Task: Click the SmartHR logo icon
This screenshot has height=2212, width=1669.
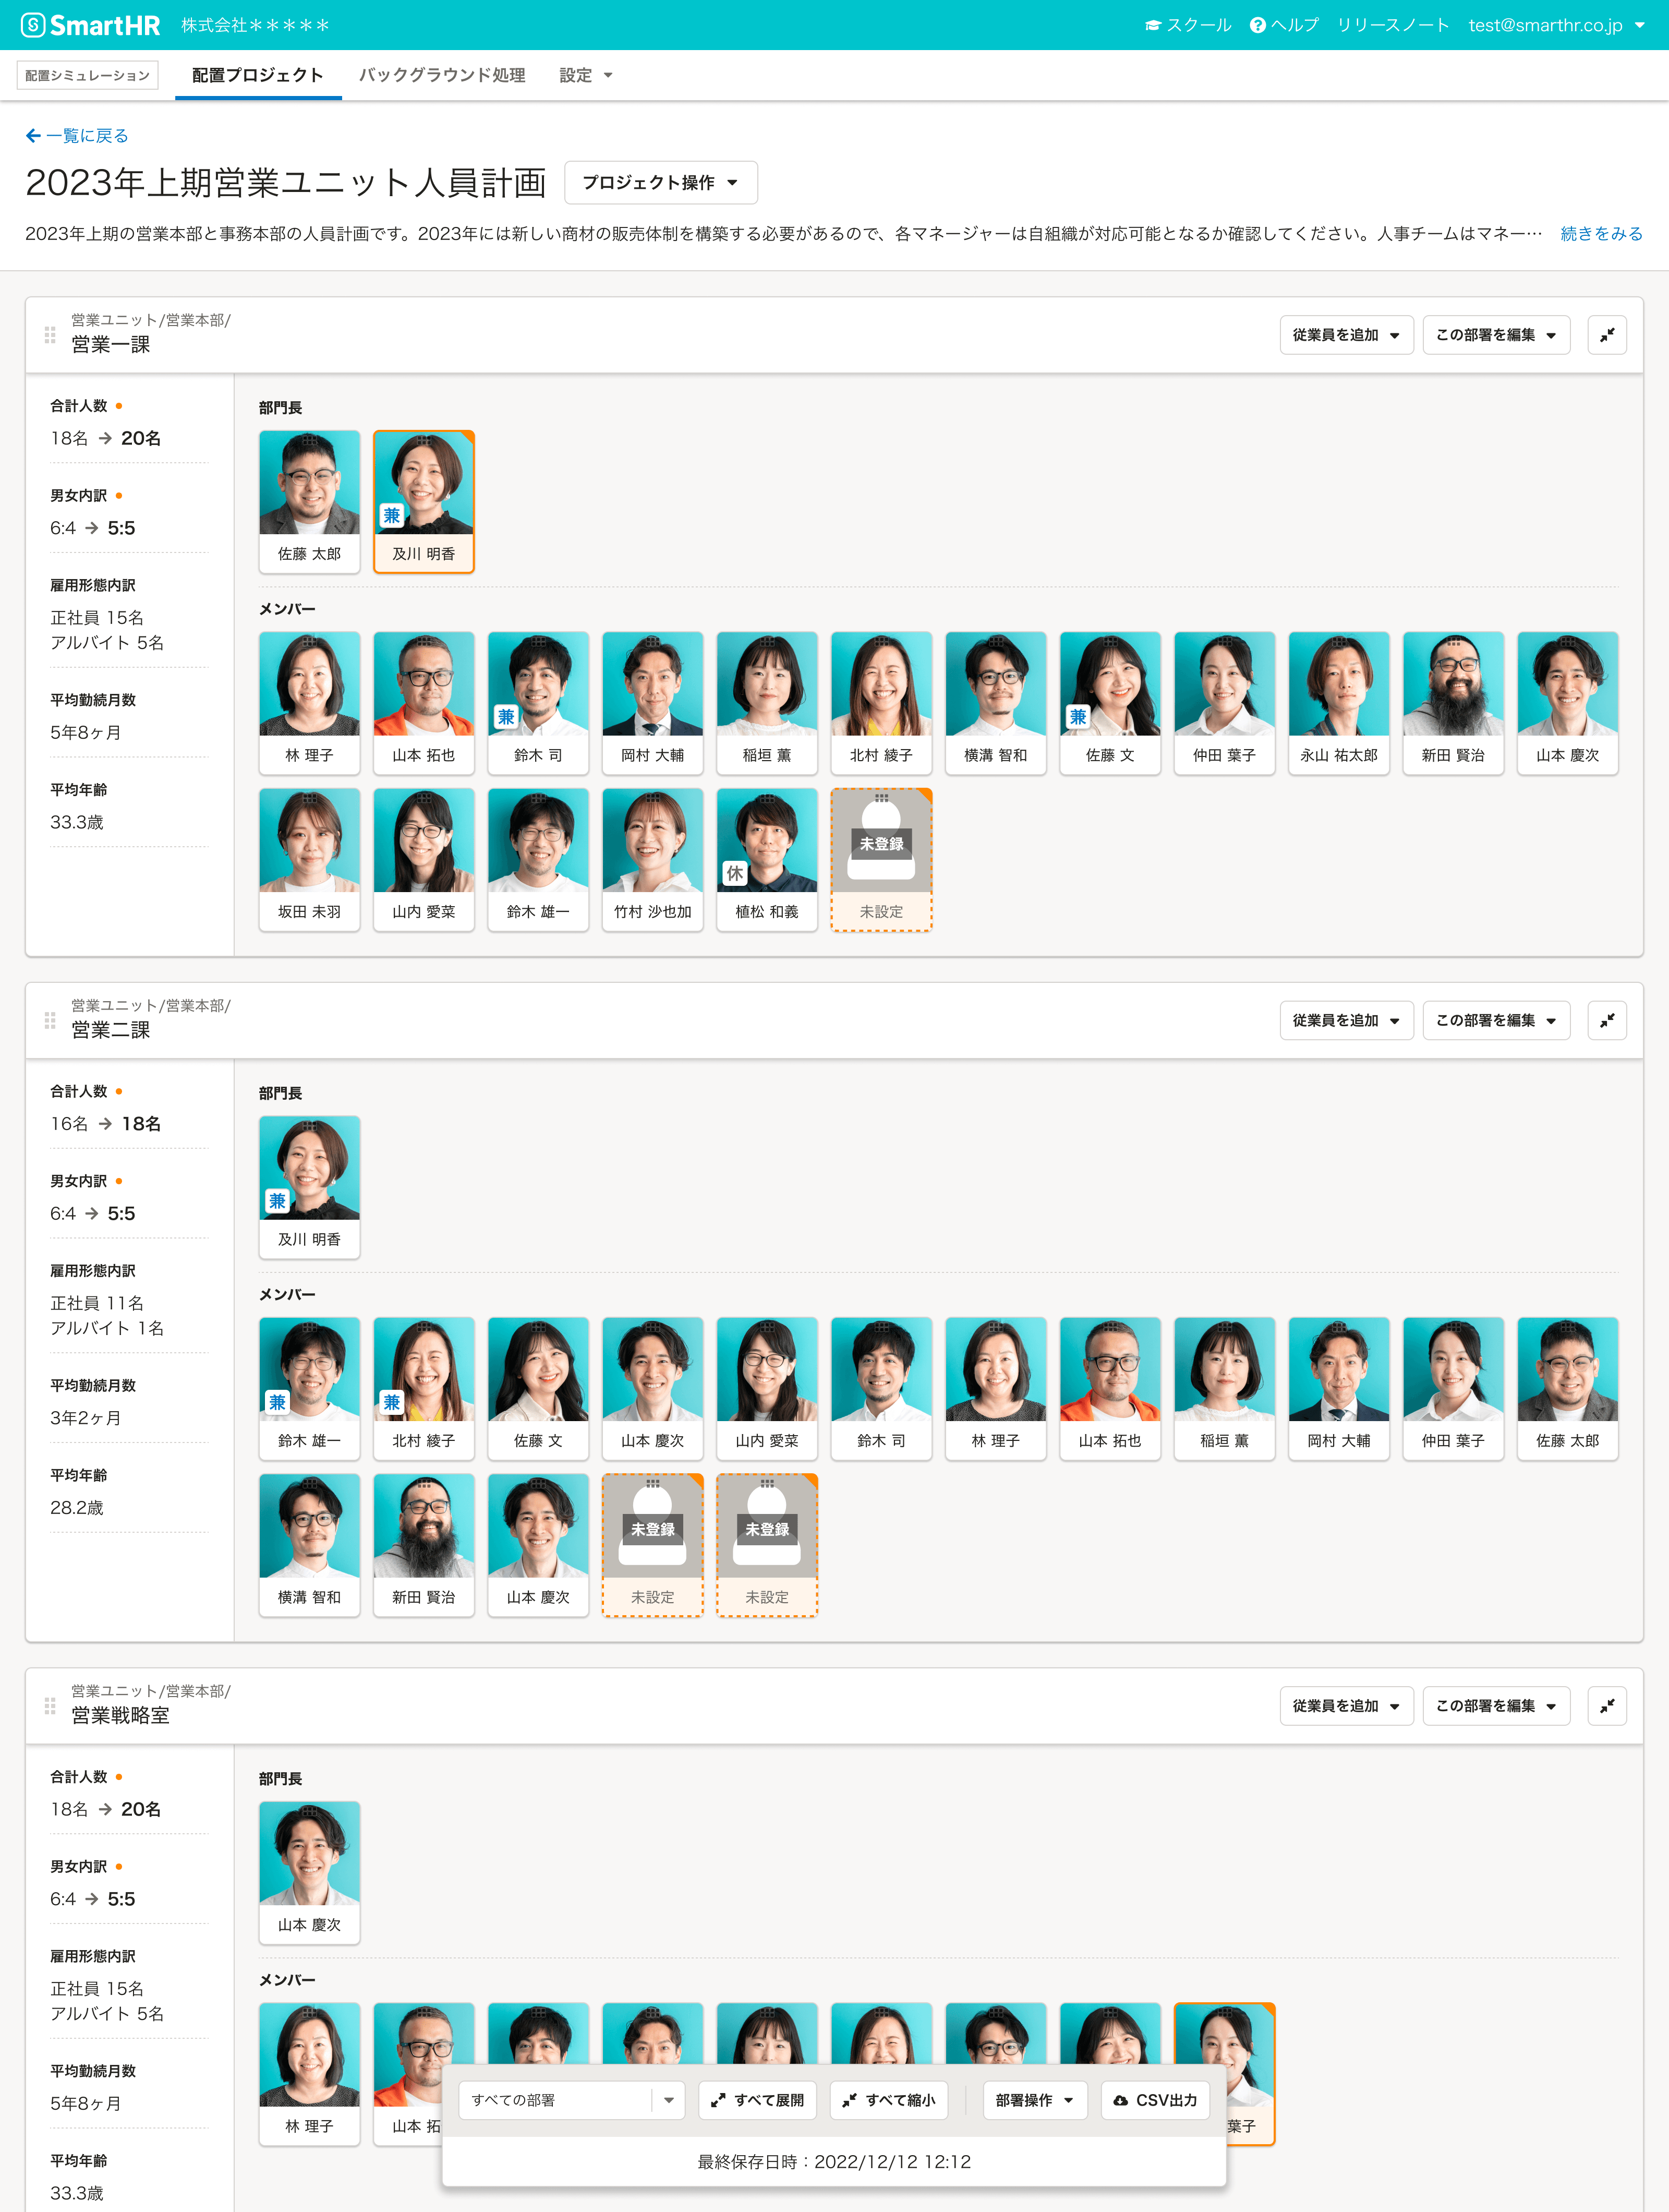Action: click(33, 25)
